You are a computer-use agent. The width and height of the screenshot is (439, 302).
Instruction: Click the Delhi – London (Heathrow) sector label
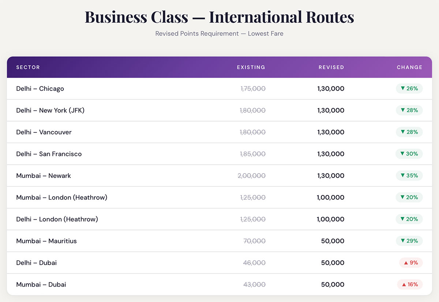point(57,219)
